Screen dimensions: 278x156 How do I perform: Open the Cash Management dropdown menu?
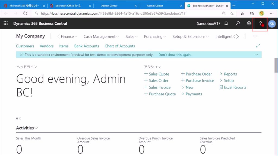[101, 37]
